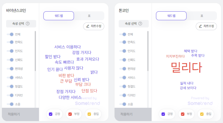Switch to the 표 tab in 바이낸스코인 panel
This screenshot has width=223, height=123.
[89, 16]
